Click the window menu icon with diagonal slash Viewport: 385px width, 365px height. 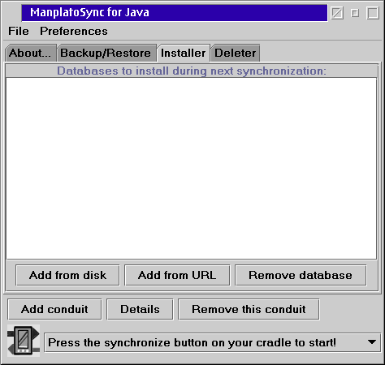pyautogui.click(x=337, y=13)
